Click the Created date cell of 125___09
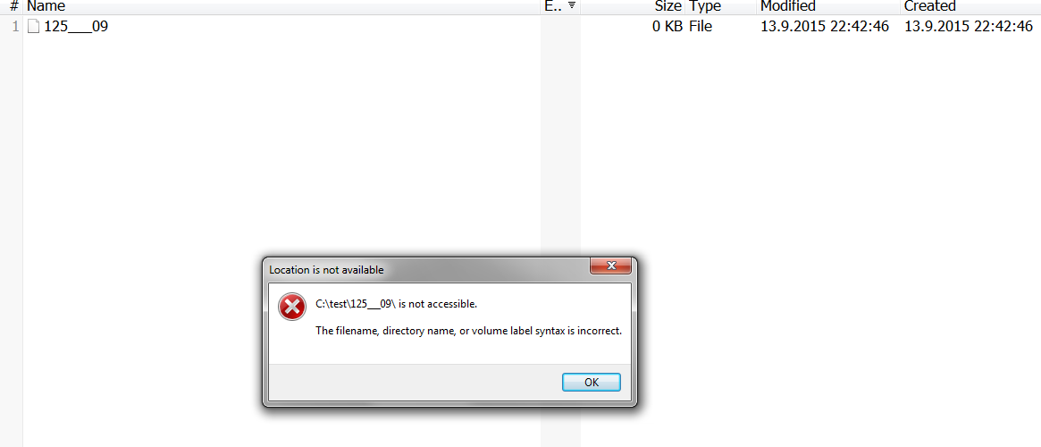Screen dimensions: 1041x447 [969, 27]
